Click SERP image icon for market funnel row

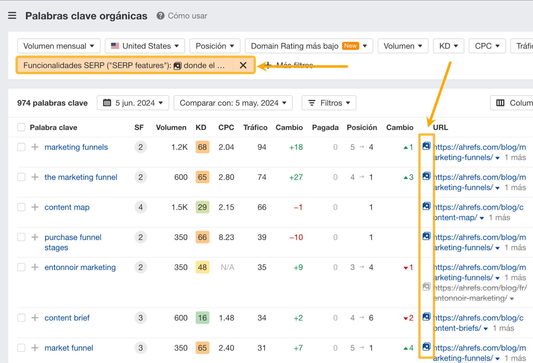point(426,347)
